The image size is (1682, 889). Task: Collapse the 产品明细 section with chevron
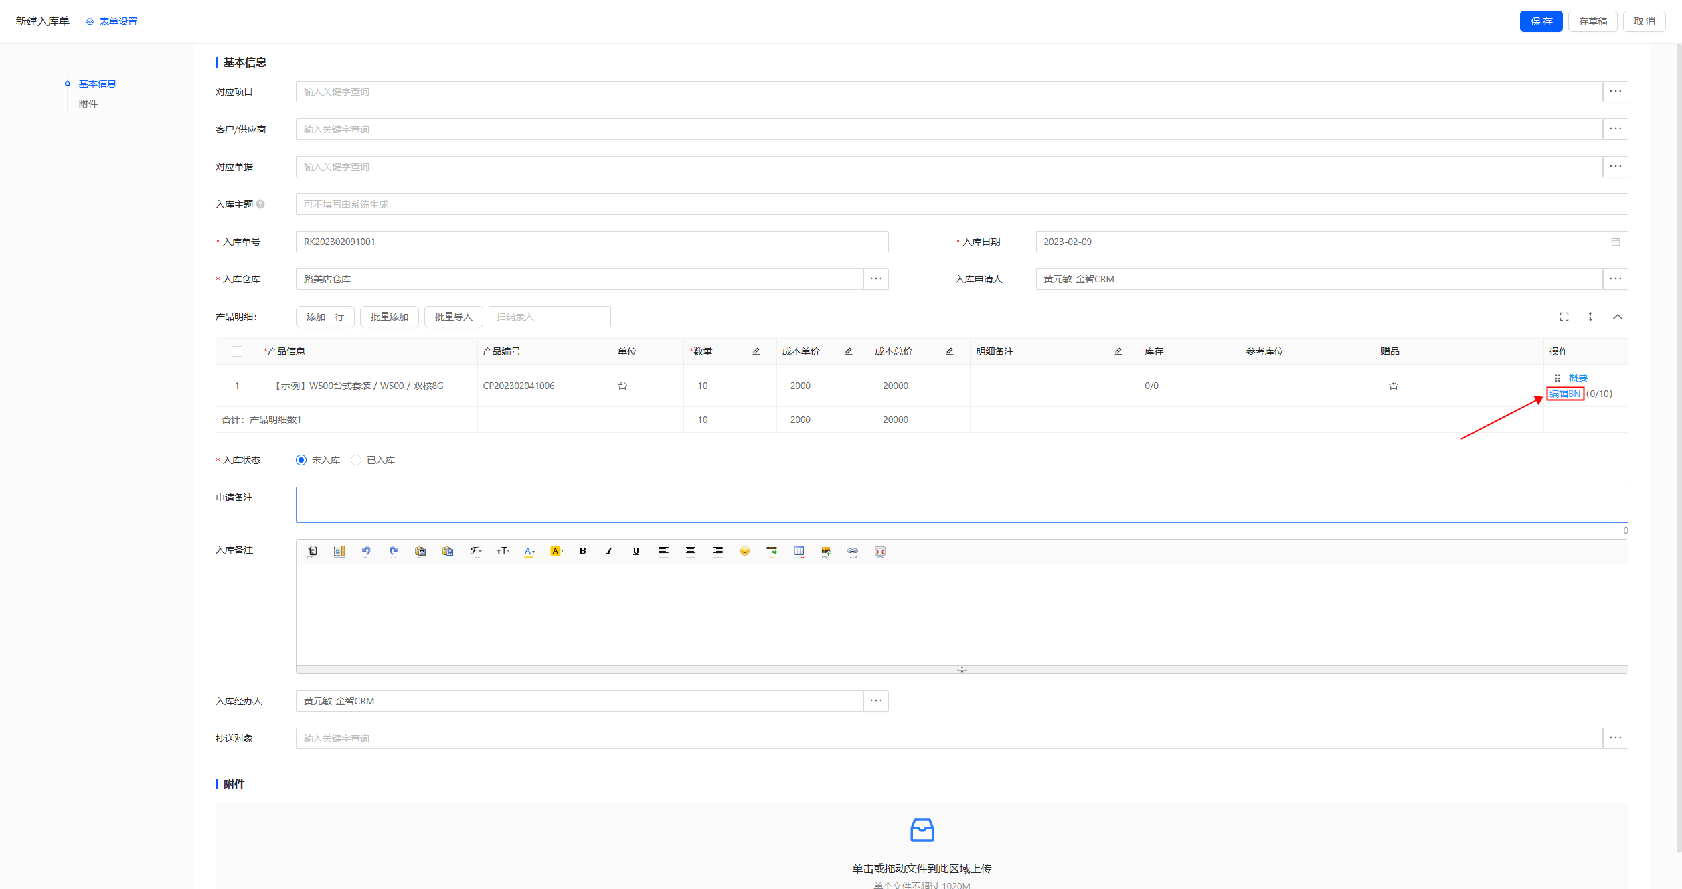pos(1618,317)
